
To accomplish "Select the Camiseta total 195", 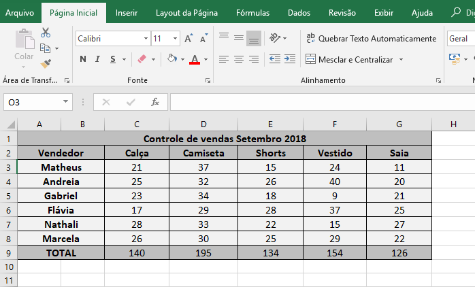I will point(203,253).
